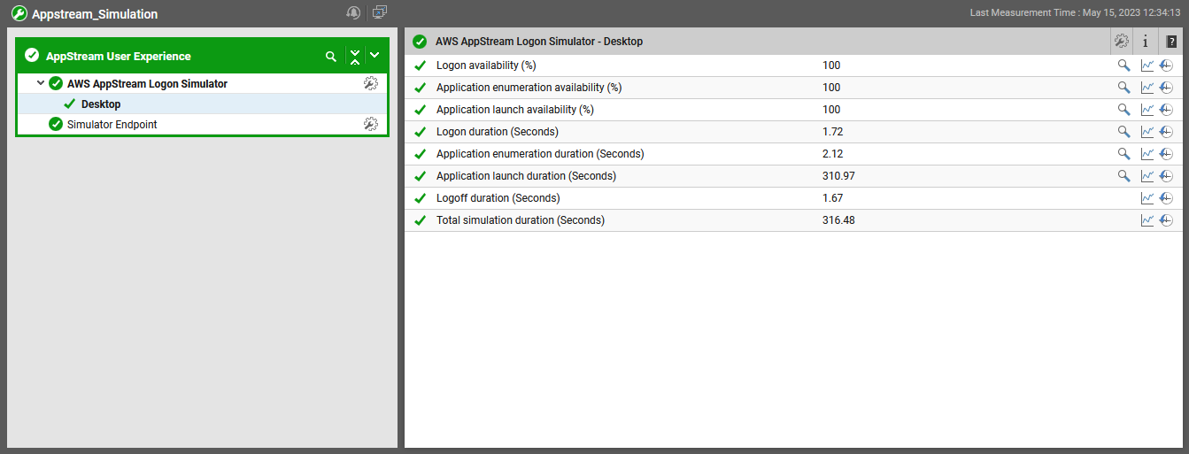The width and height of the screenshot is (1189, 454).
Task: Click the Appstream_Simulation component title
Action: pos(95,14)
